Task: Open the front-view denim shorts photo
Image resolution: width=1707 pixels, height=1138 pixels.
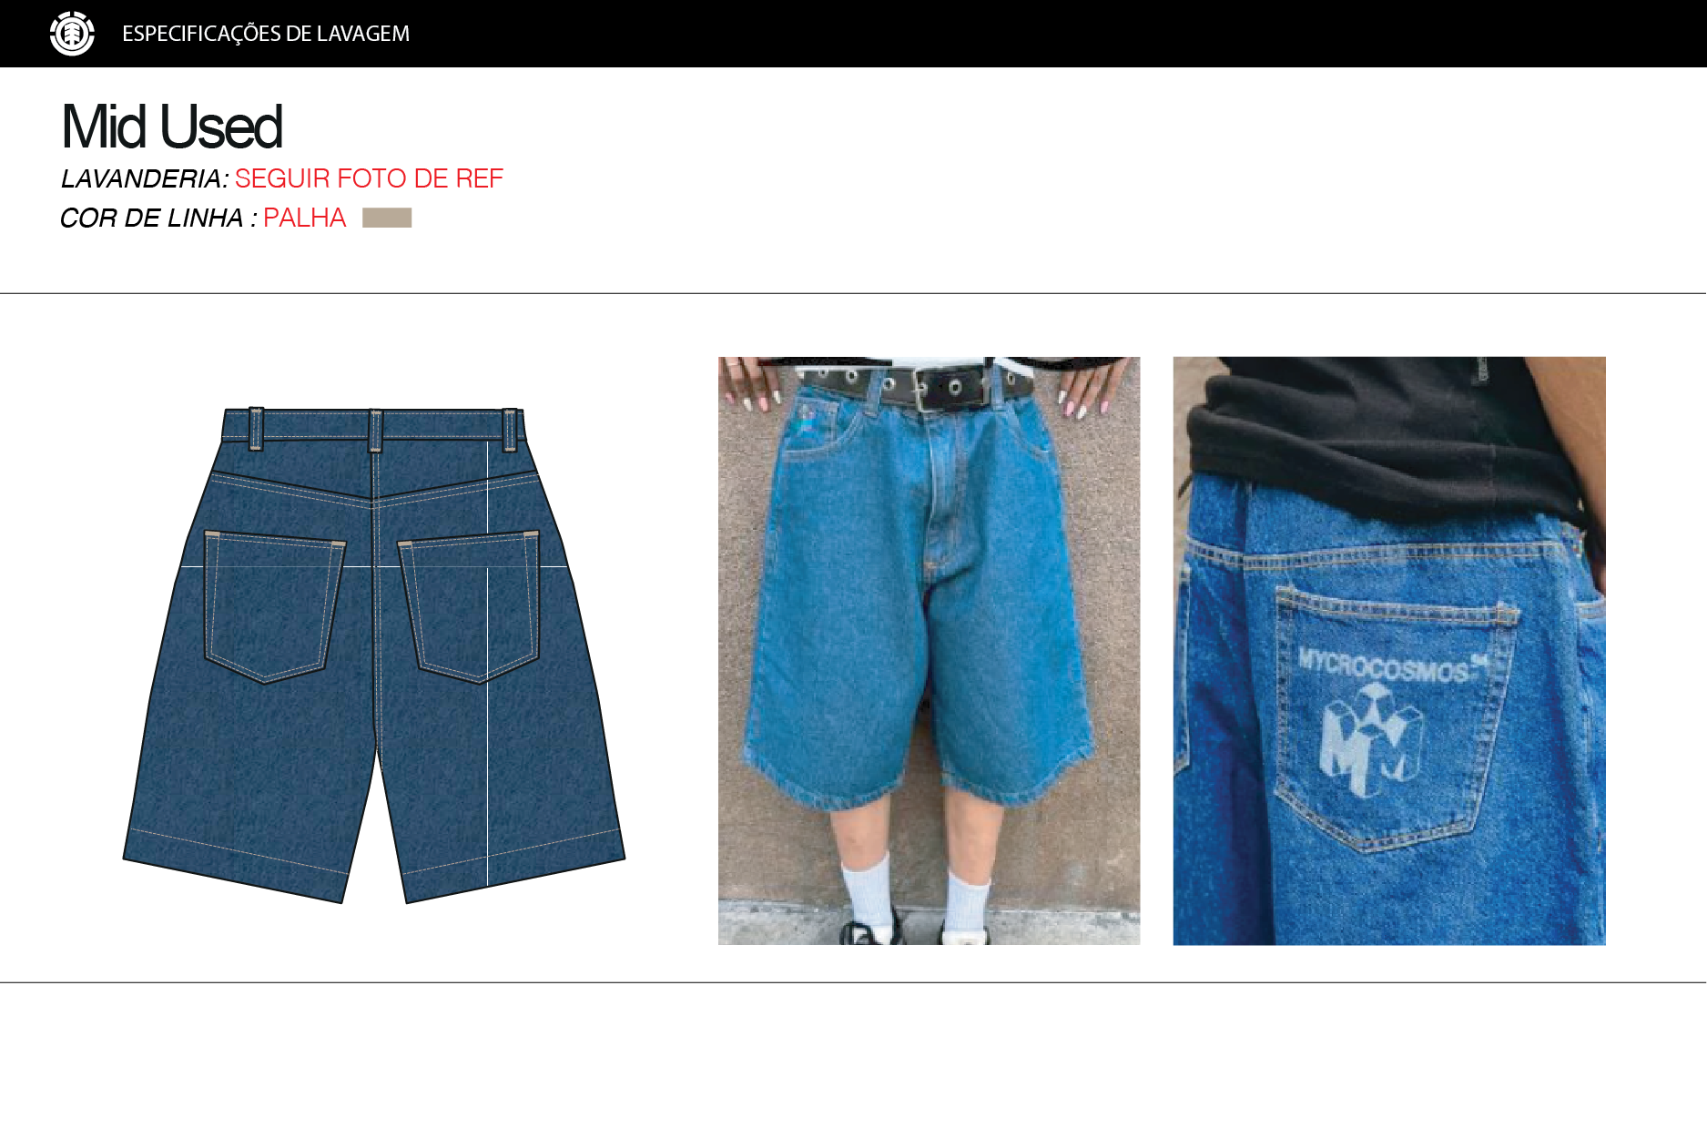Action: 929,650
